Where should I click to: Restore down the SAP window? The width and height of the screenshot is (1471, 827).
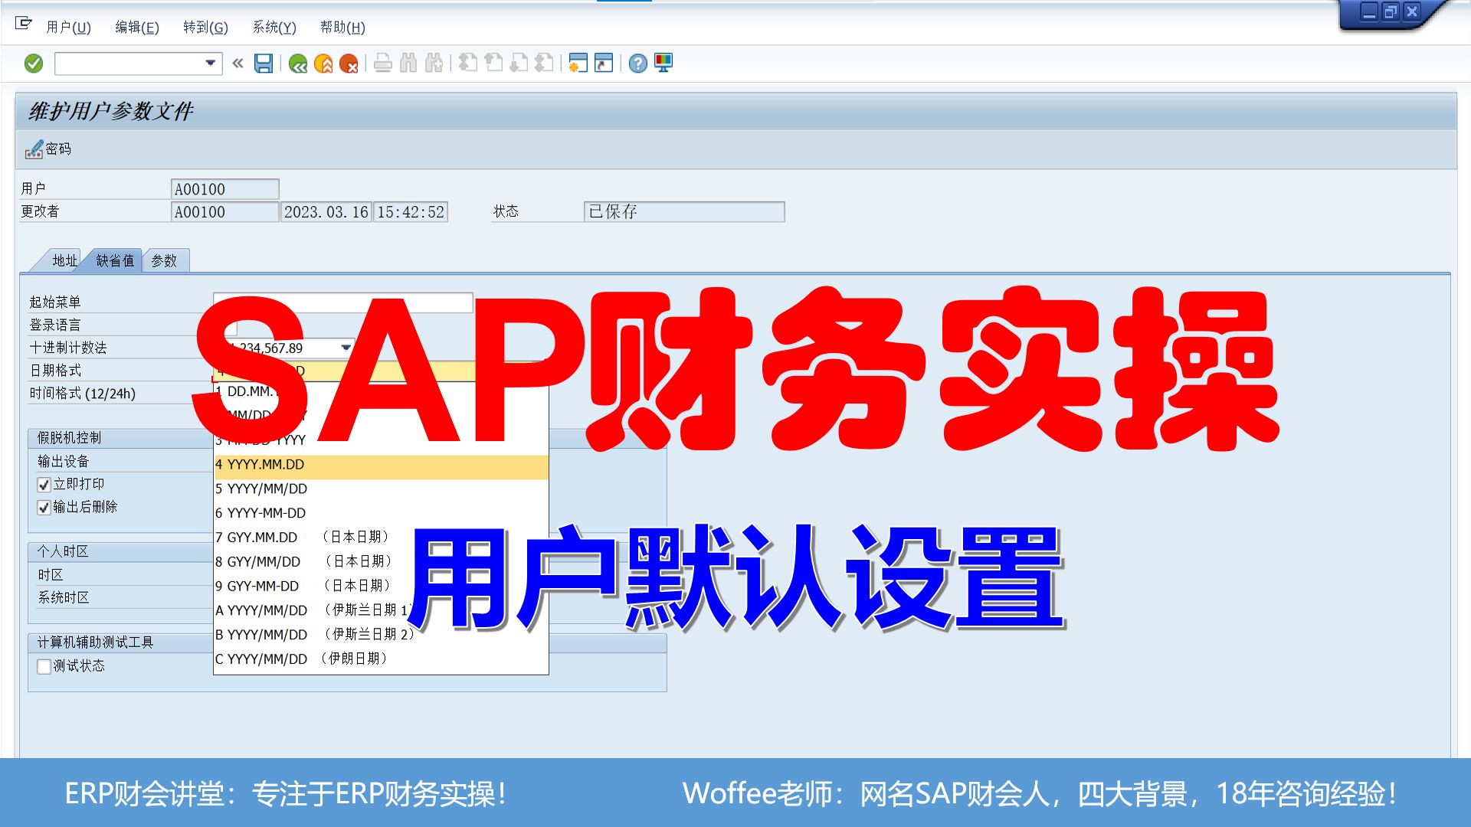click(x=1390, y=12)
